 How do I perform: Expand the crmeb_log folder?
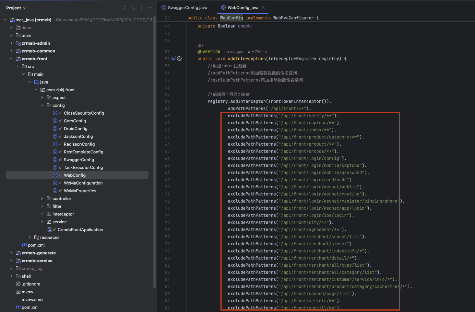pyautogui.click(x=11, y=268)
